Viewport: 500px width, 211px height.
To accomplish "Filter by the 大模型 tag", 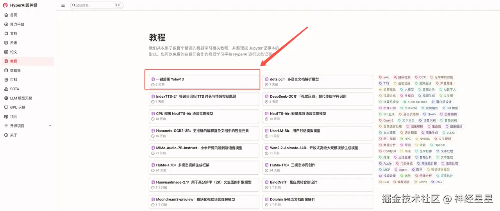I will (x=407, y=90).
